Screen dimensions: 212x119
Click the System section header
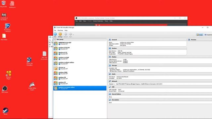coord(147,48)
